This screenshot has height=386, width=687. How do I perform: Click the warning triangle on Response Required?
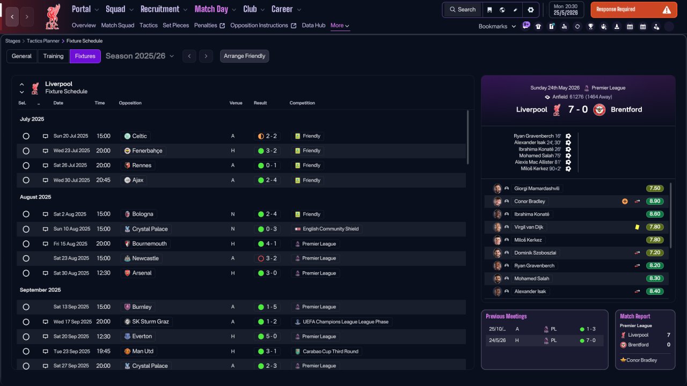[667, 10]
